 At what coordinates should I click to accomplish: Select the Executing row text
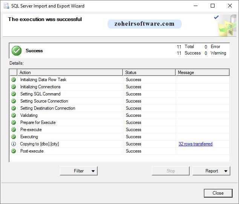tap(29, 137)
